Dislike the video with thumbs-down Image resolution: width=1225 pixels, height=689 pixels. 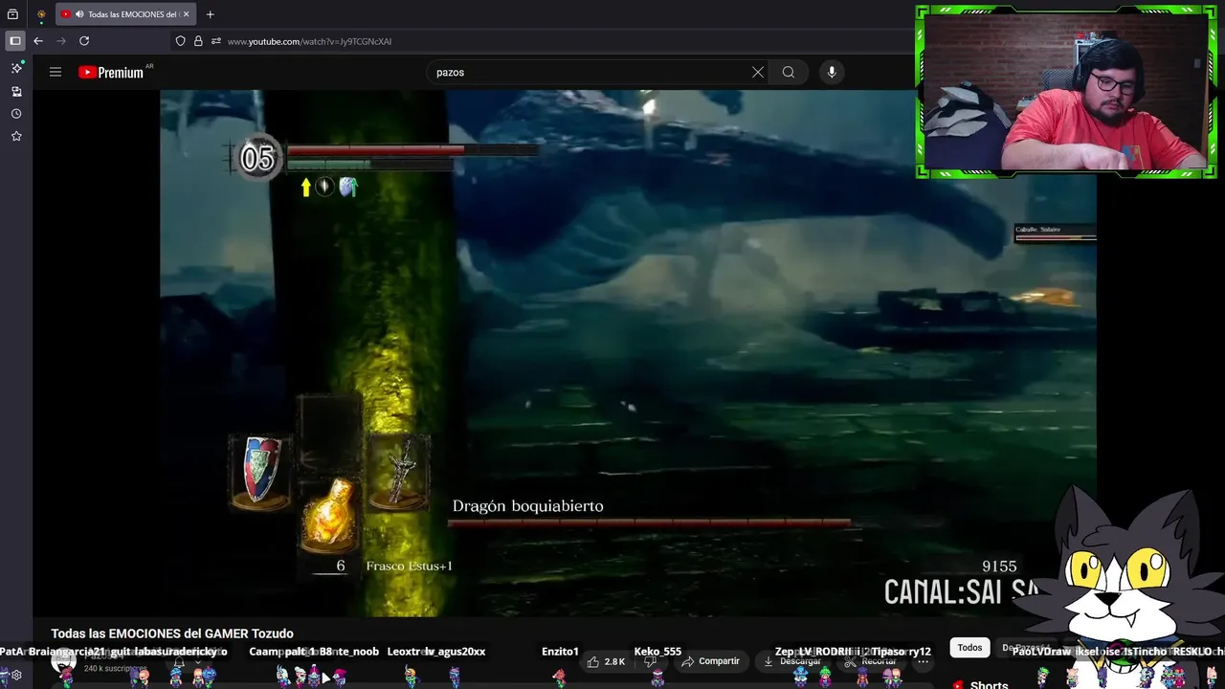pyautogui.click(x=650, y=661)
